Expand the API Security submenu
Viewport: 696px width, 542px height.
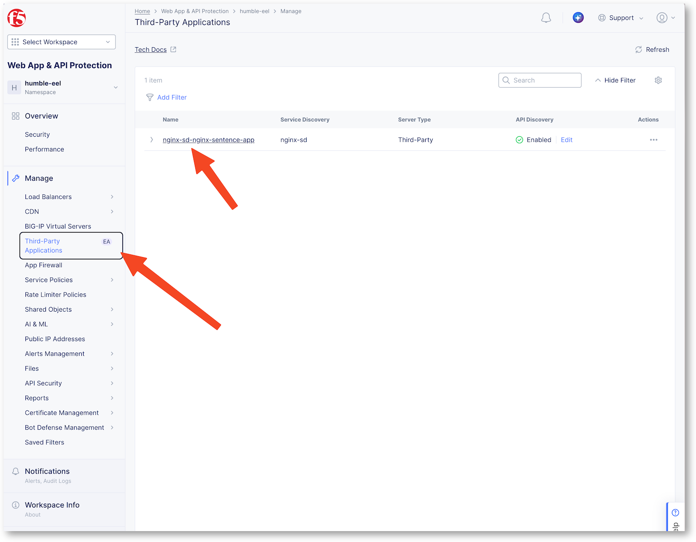point(112,383)
